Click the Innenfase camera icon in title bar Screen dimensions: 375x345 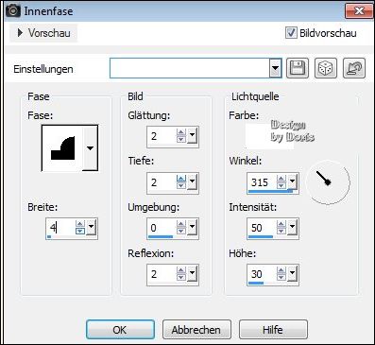(x=13, y=11)
